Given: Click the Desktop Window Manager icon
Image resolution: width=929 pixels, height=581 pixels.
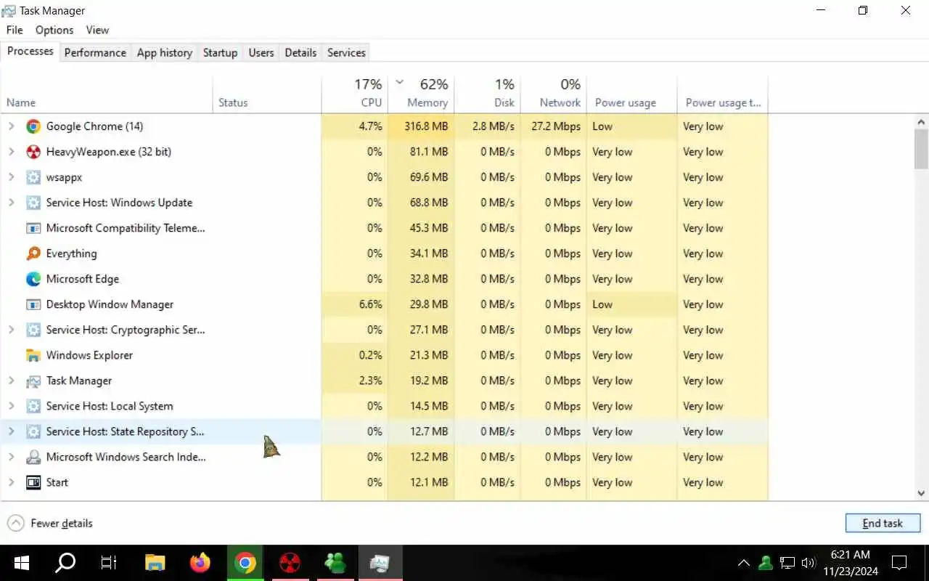Looking at the screenshot, I should [33, 304].
